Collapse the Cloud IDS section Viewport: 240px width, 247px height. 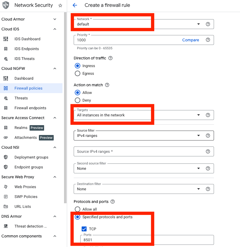coord(55,29)
